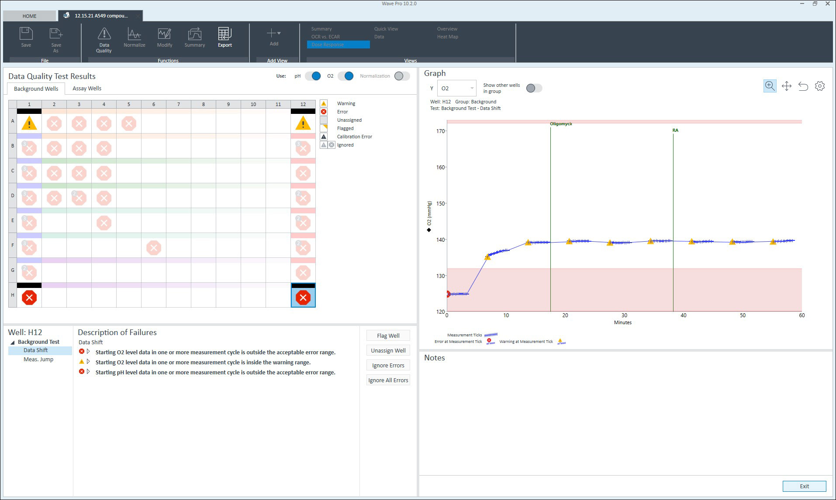
Task: Click the Ignore Errors button
Action: pyautogui.click(x=388, y=365)
